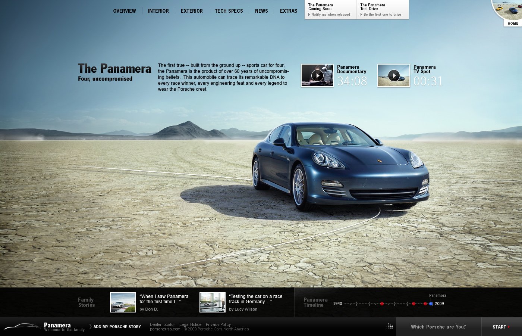Open the Dealer locator link
Viewport: 522px width, 336px height.
(x=162, y=325)
